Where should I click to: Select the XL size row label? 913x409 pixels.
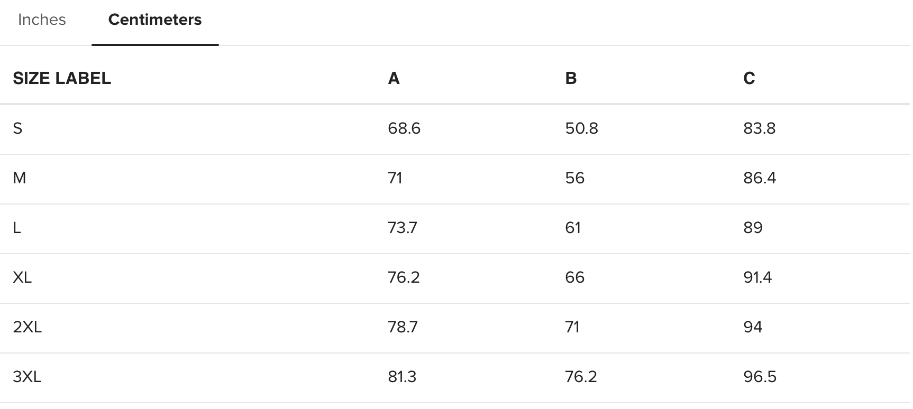coord(22,277)
